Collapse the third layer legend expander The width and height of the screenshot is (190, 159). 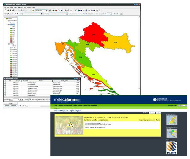(7, 44)
